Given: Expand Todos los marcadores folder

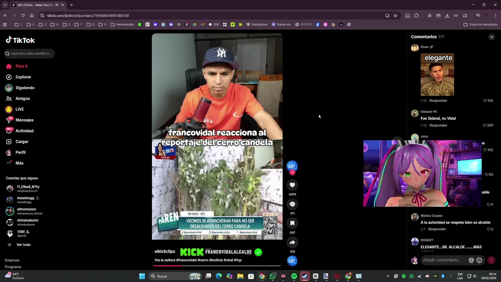Looking at the screenshot, I should click(x=480, y=25).
